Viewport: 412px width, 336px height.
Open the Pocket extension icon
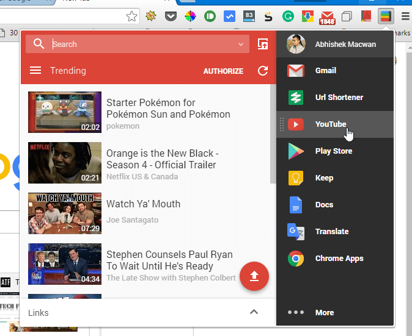tap(171, 17)
